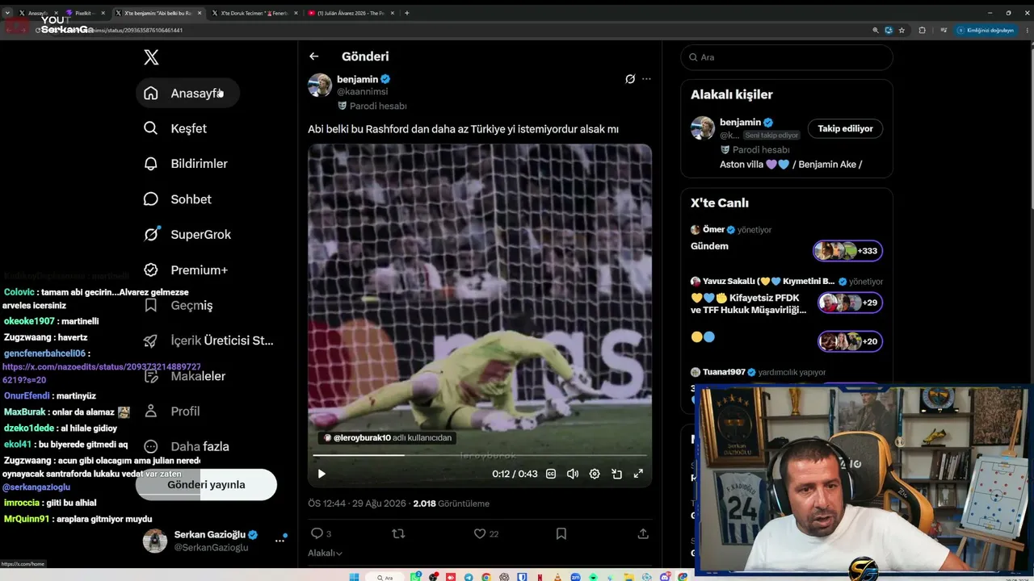Switch to Pixelkit browser tab
Image resolution: width=1034 pixels, height=581 pixels.
[x=84, y=13]
